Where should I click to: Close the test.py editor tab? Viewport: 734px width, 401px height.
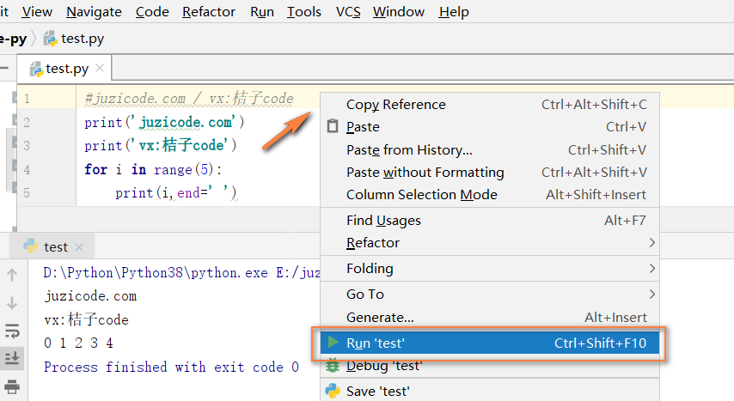point(99,68)
